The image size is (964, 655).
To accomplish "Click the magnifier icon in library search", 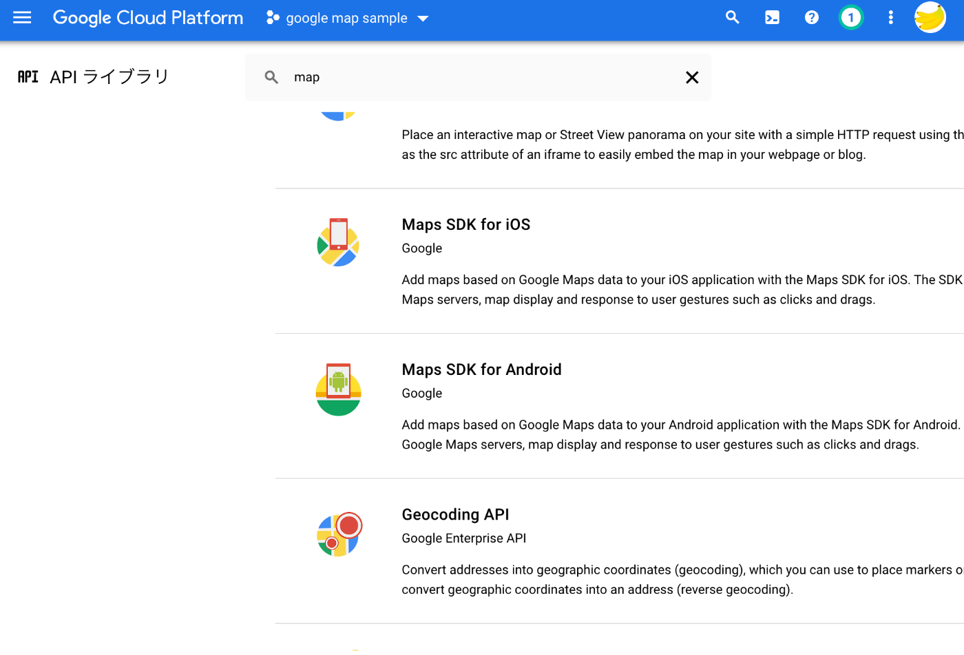I will coord(271,77).
